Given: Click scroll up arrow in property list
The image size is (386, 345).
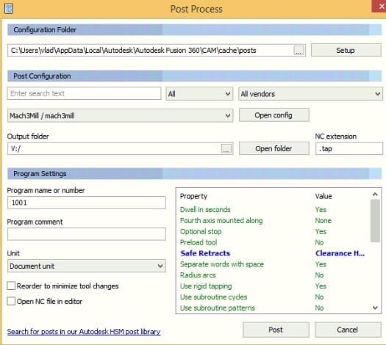Looking at the screenshot, I should pyautogui.click(x=375, y=195).
